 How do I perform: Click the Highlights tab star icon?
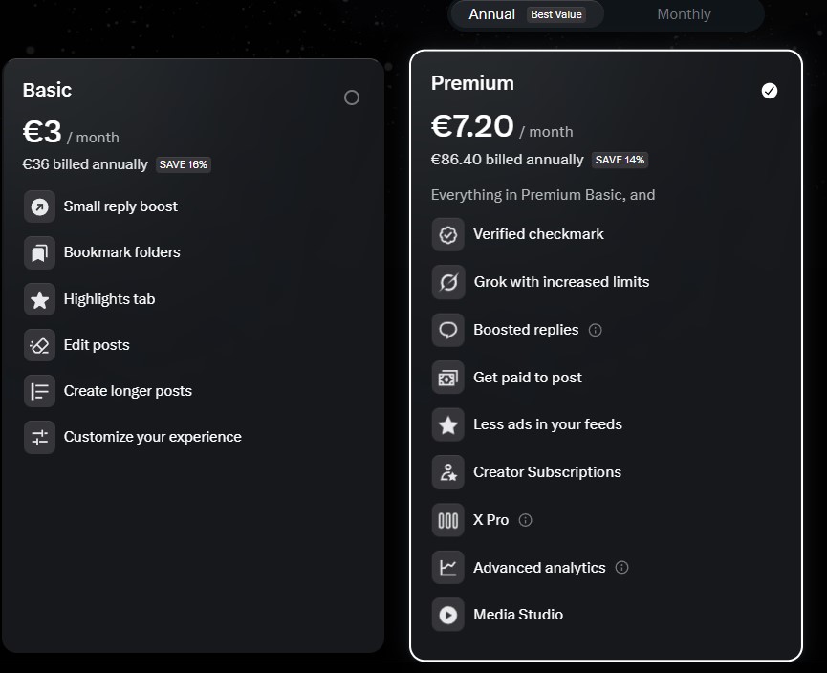point(38,299)
